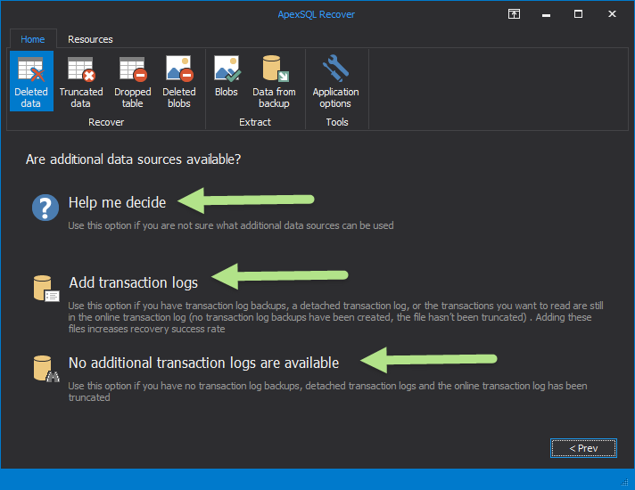
Task: Click the Recover group label
Action: pyautogui.click(x=106, y=122)
